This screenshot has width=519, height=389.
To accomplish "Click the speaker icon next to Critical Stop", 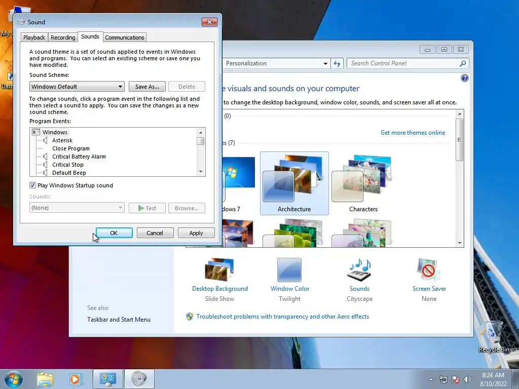I will click(45, 165).
